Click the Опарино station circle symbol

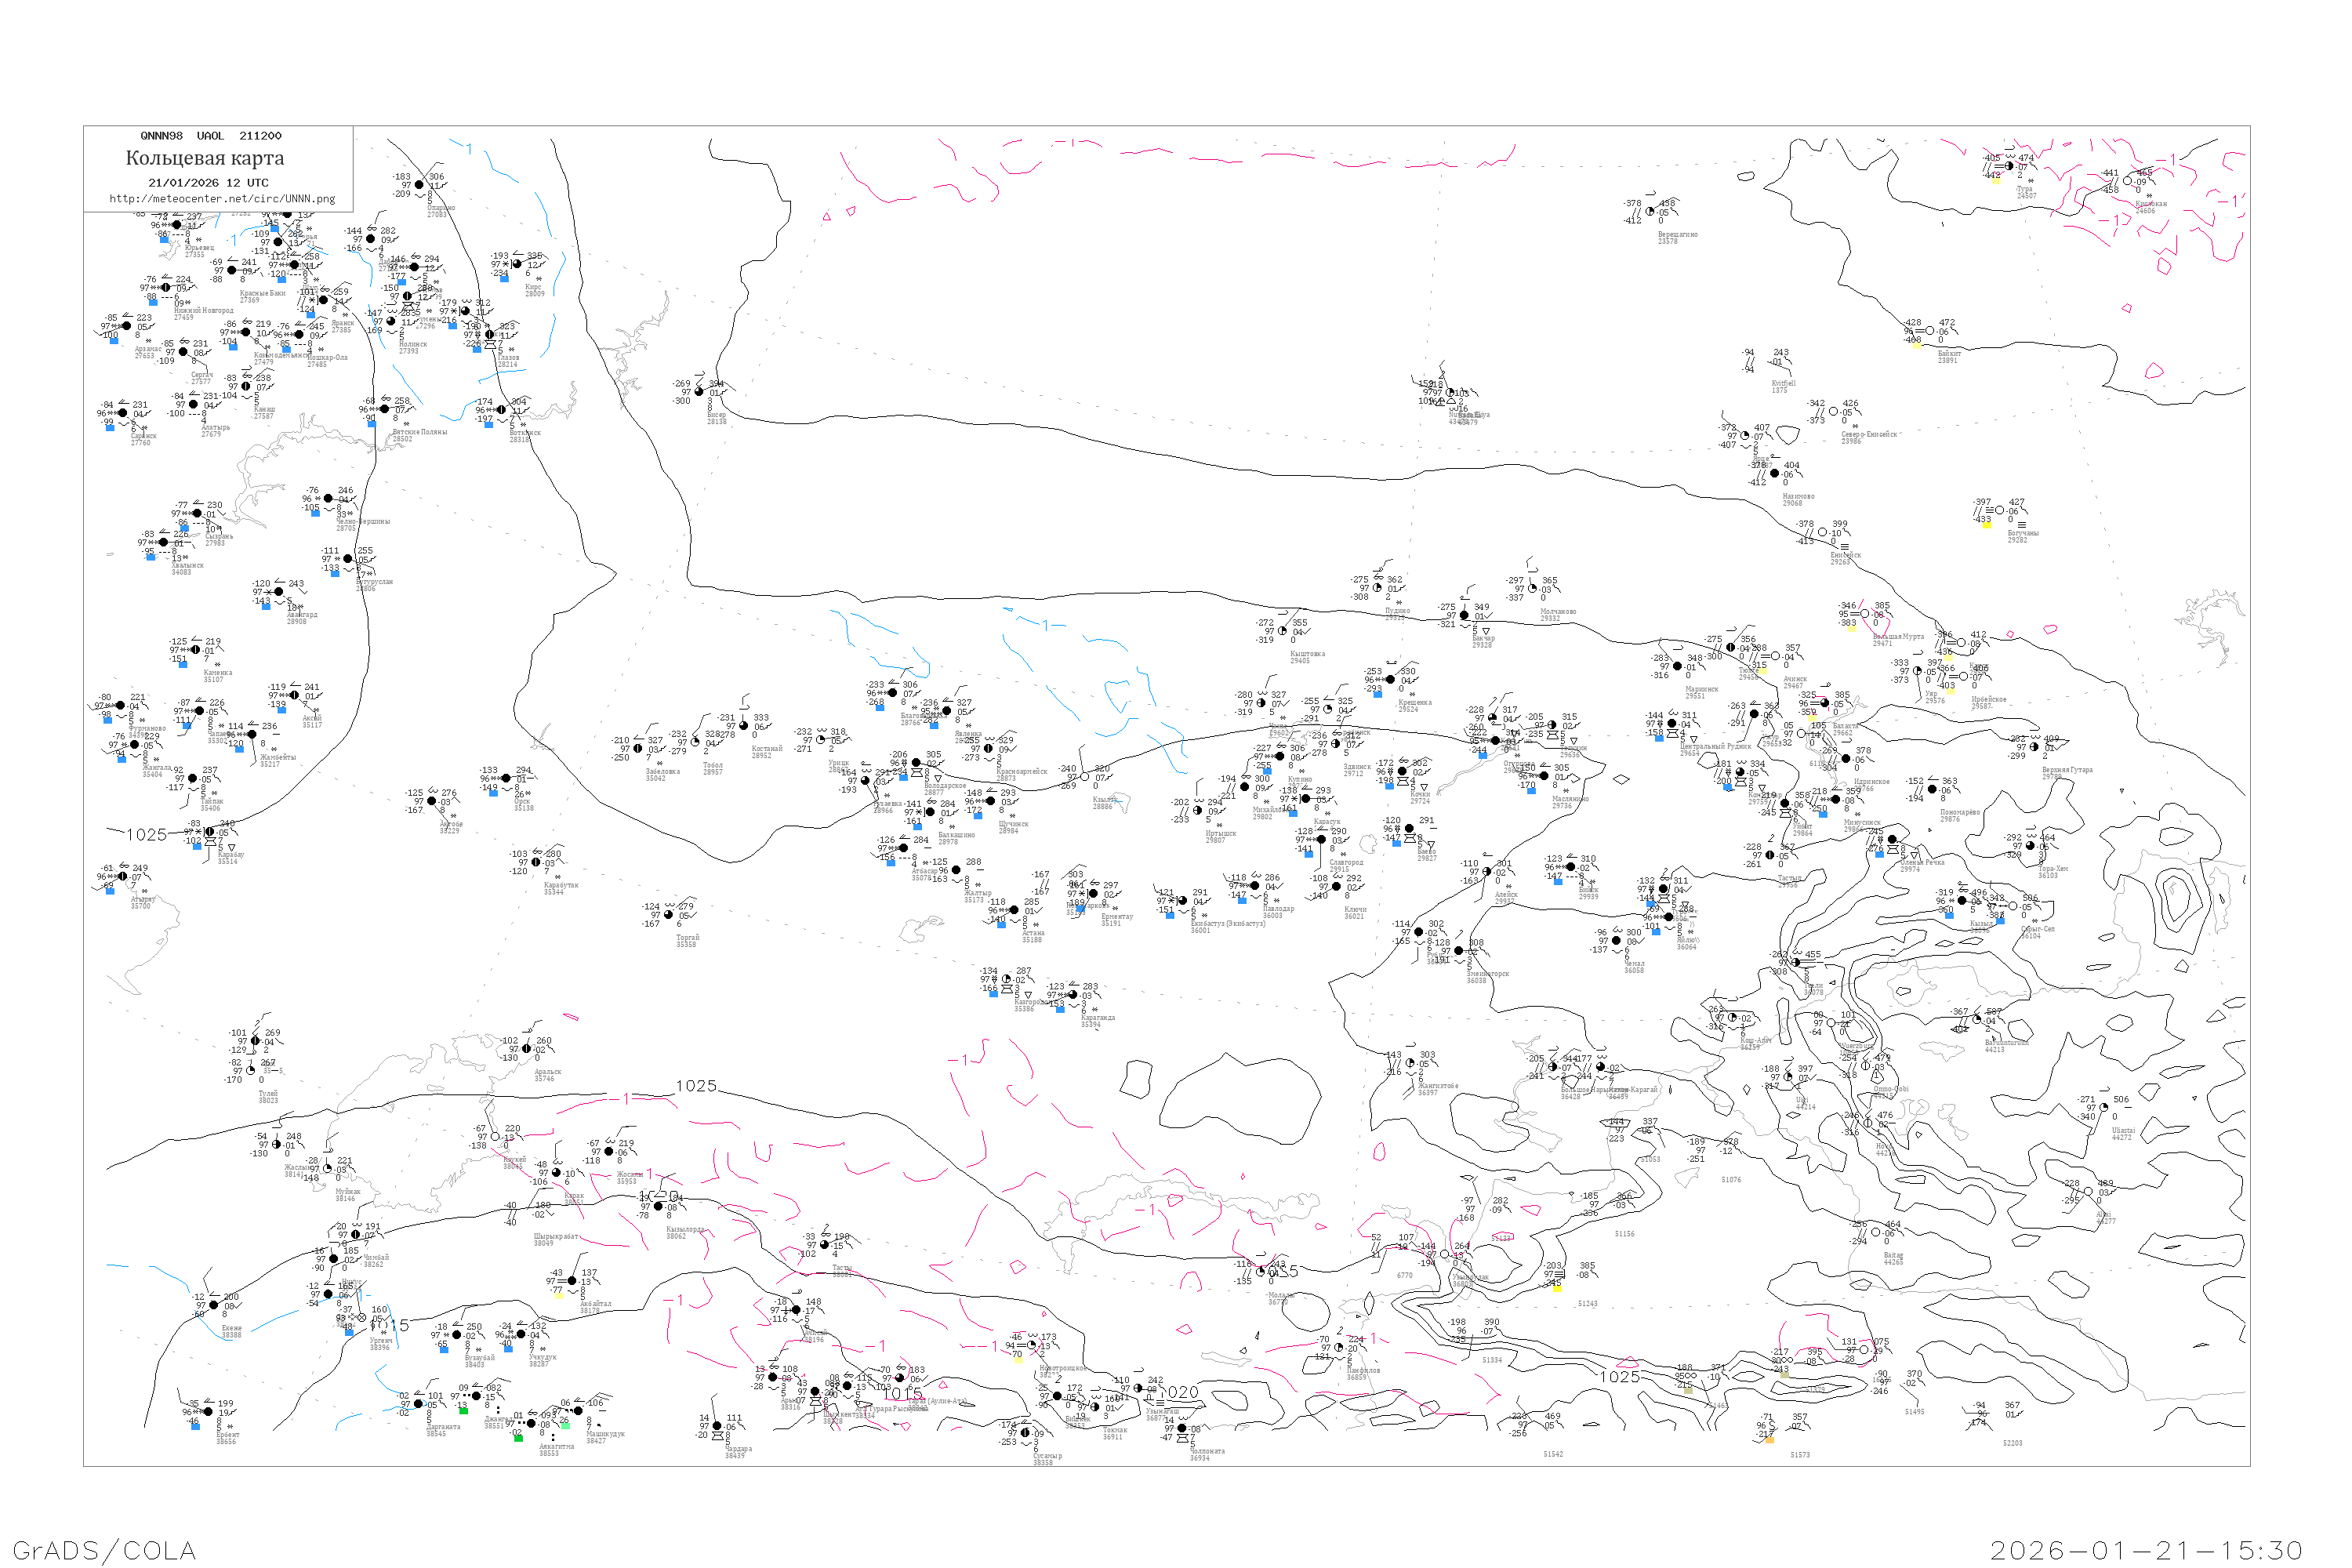click(x=419, y=185)
